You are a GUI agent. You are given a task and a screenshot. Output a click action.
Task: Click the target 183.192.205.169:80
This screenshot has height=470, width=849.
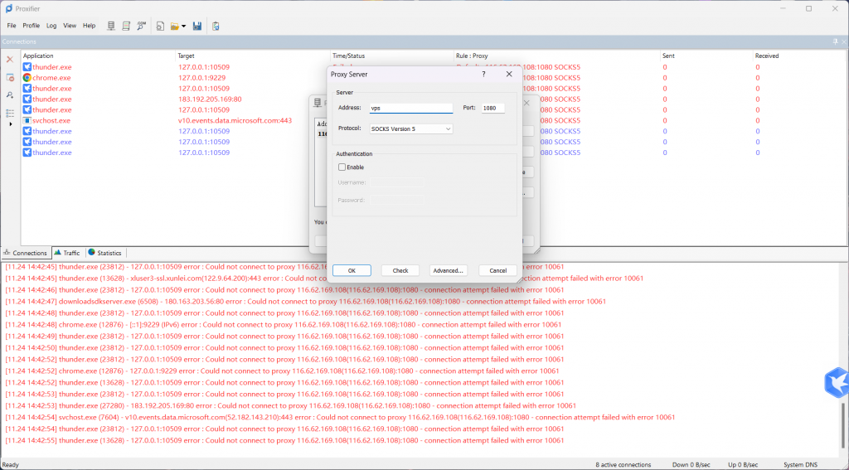tap(210, 99)
